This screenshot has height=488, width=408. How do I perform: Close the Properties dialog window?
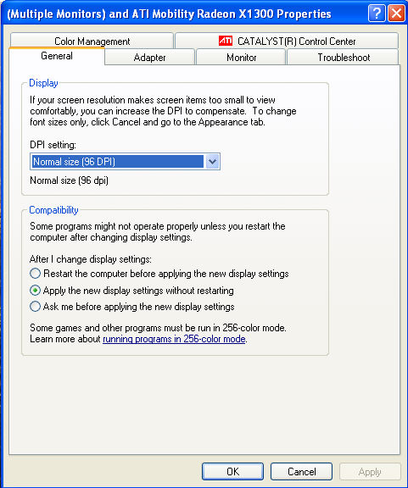[x=396, y=14]
